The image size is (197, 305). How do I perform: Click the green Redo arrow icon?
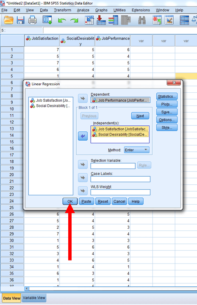coord(74,20)
